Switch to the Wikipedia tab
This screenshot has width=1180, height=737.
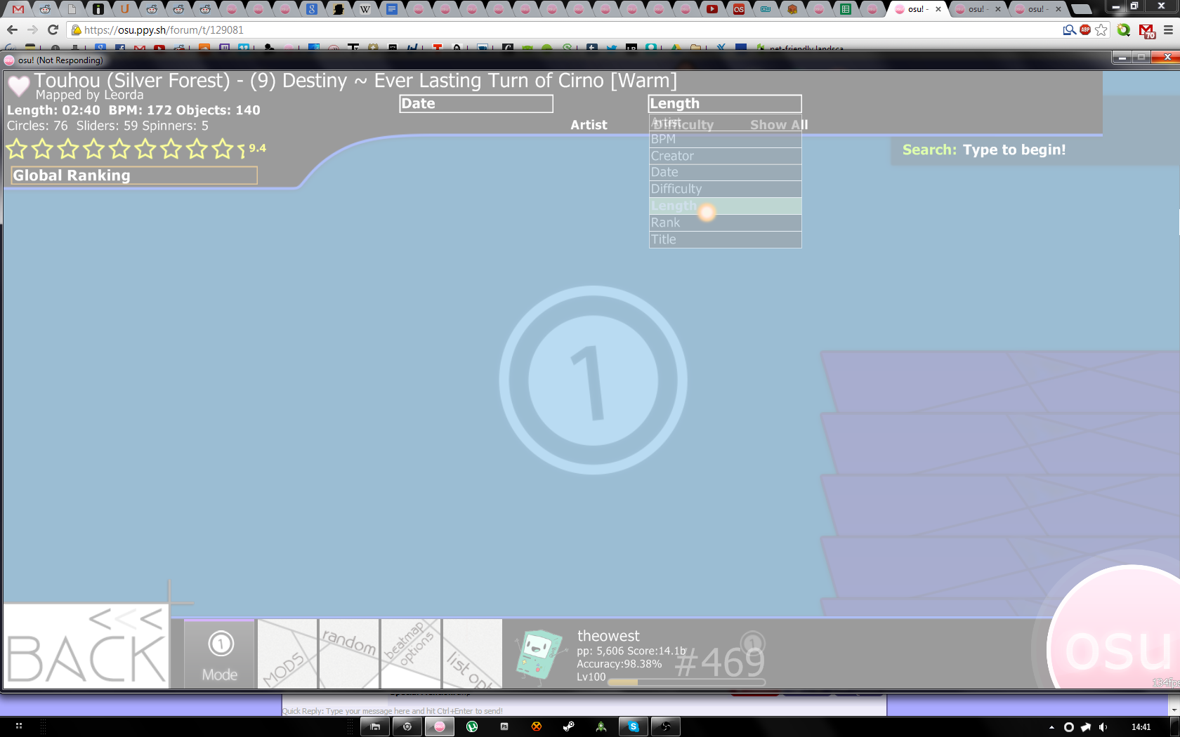(365, 9)
